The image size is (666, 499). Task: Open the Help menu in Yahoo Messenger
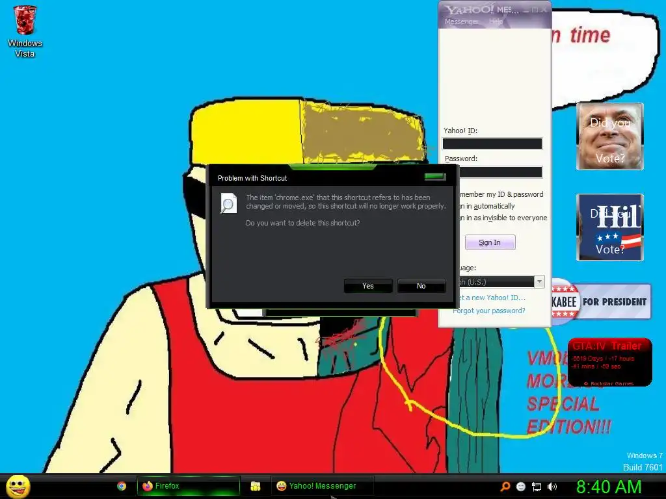click(x=496, y=21)
